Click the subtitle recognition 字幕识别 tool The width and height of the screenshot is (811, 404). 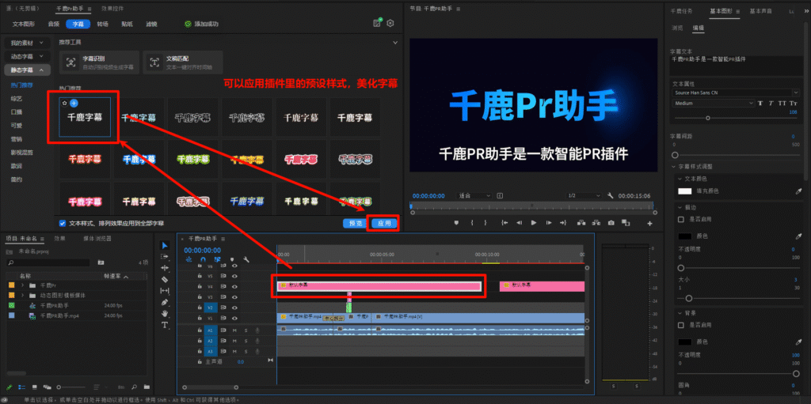[x=100, y=62]
